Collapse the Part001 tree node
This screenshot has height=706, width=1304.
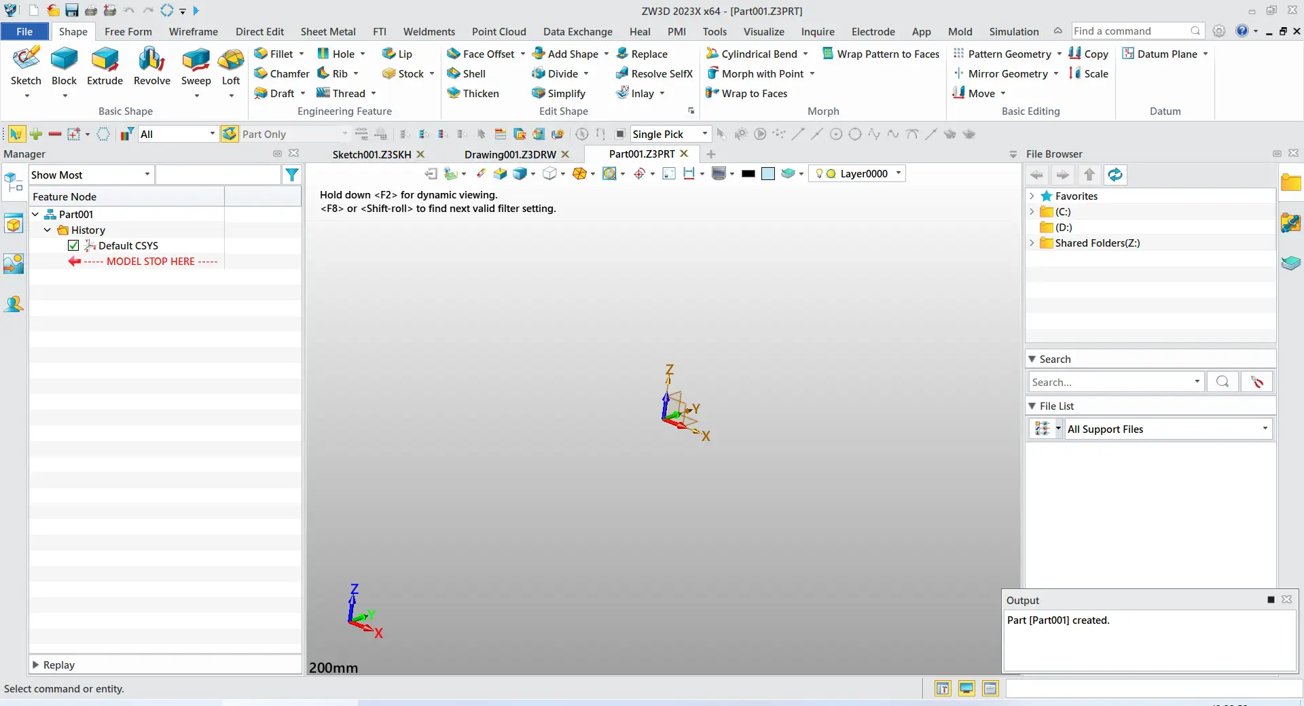pyautogui.click(x=35, y=214)
